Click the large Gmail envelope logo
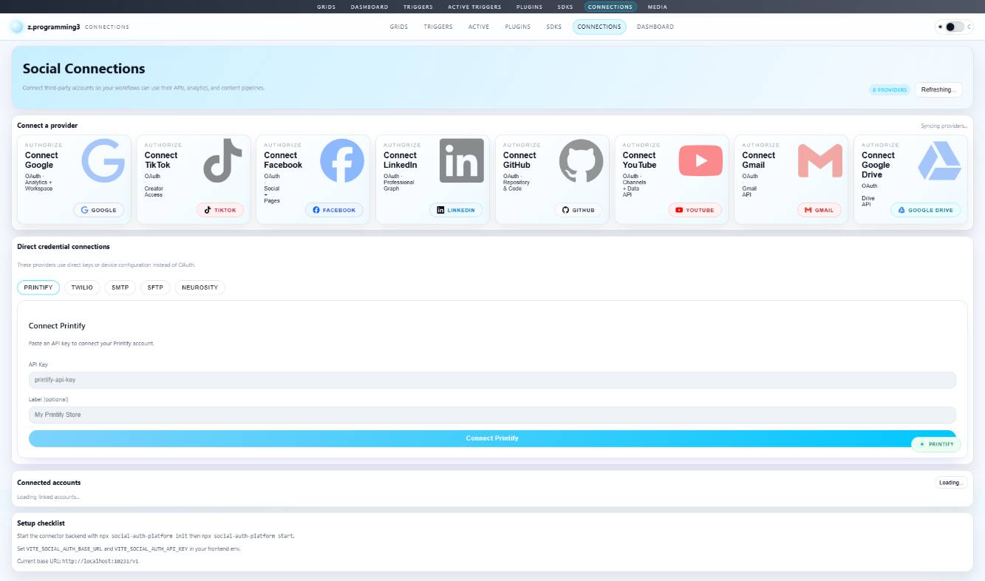Viewport: 985px width, 581px height. click(820, 160)
